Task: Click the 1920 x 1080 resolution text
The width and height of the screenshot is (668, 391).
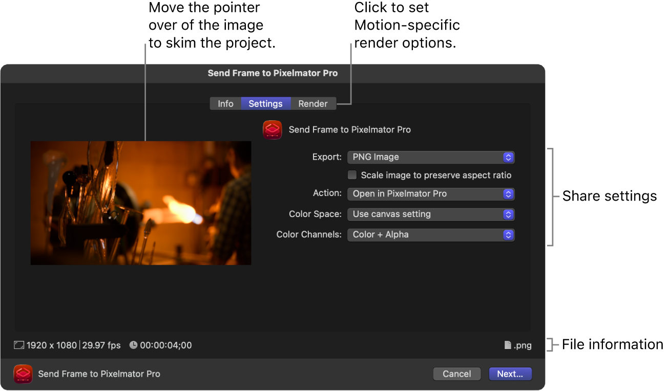Action: (x=52, y=345)
